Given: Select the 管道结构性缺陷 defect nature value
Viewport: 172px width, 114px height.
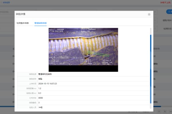Looking at the screenshot, I should [45, 74].
